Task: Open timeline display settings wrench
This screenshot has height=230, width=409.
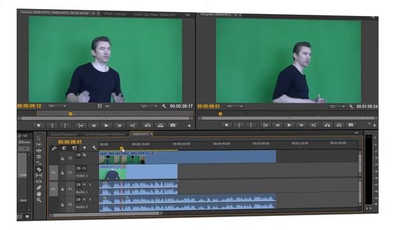Action: pyautogui.click(x=94, y=148)
